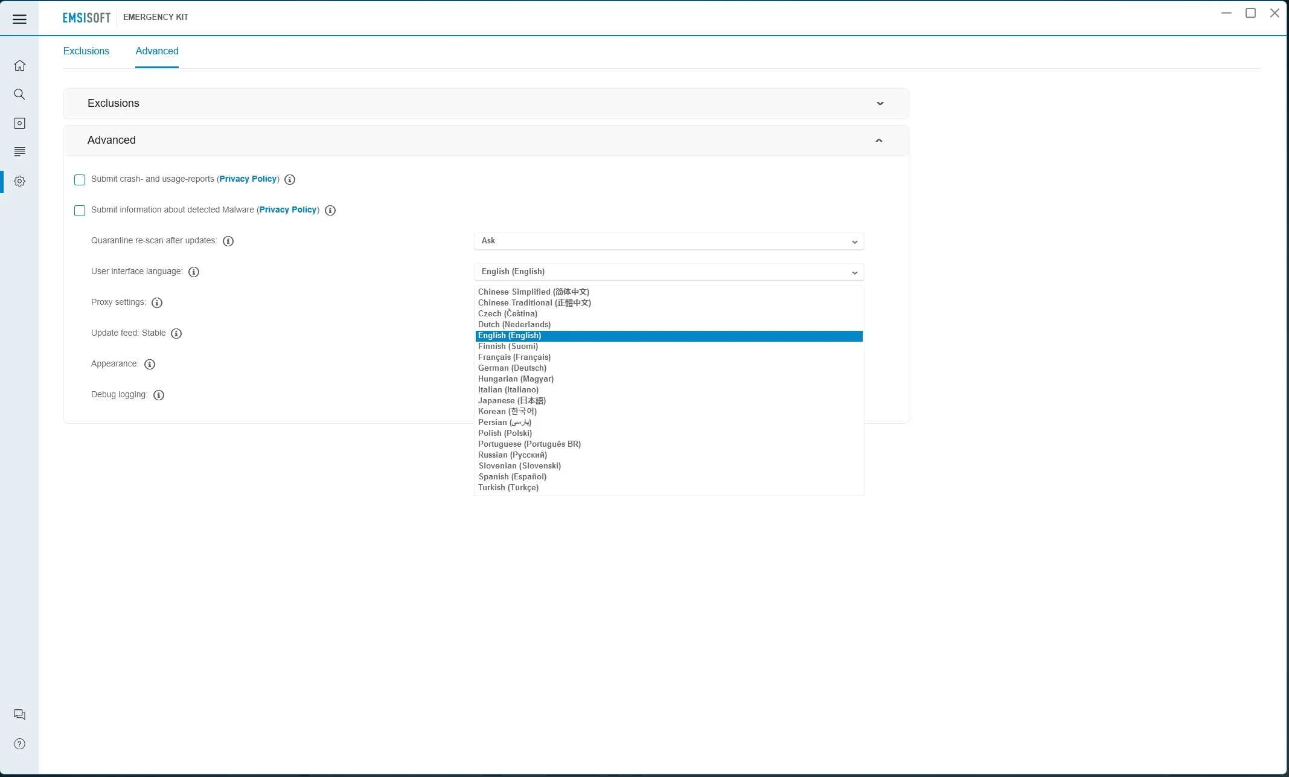Open the chat feedback icon
This screenshot has height=777, width=1289.
click(x=19, y=715)
